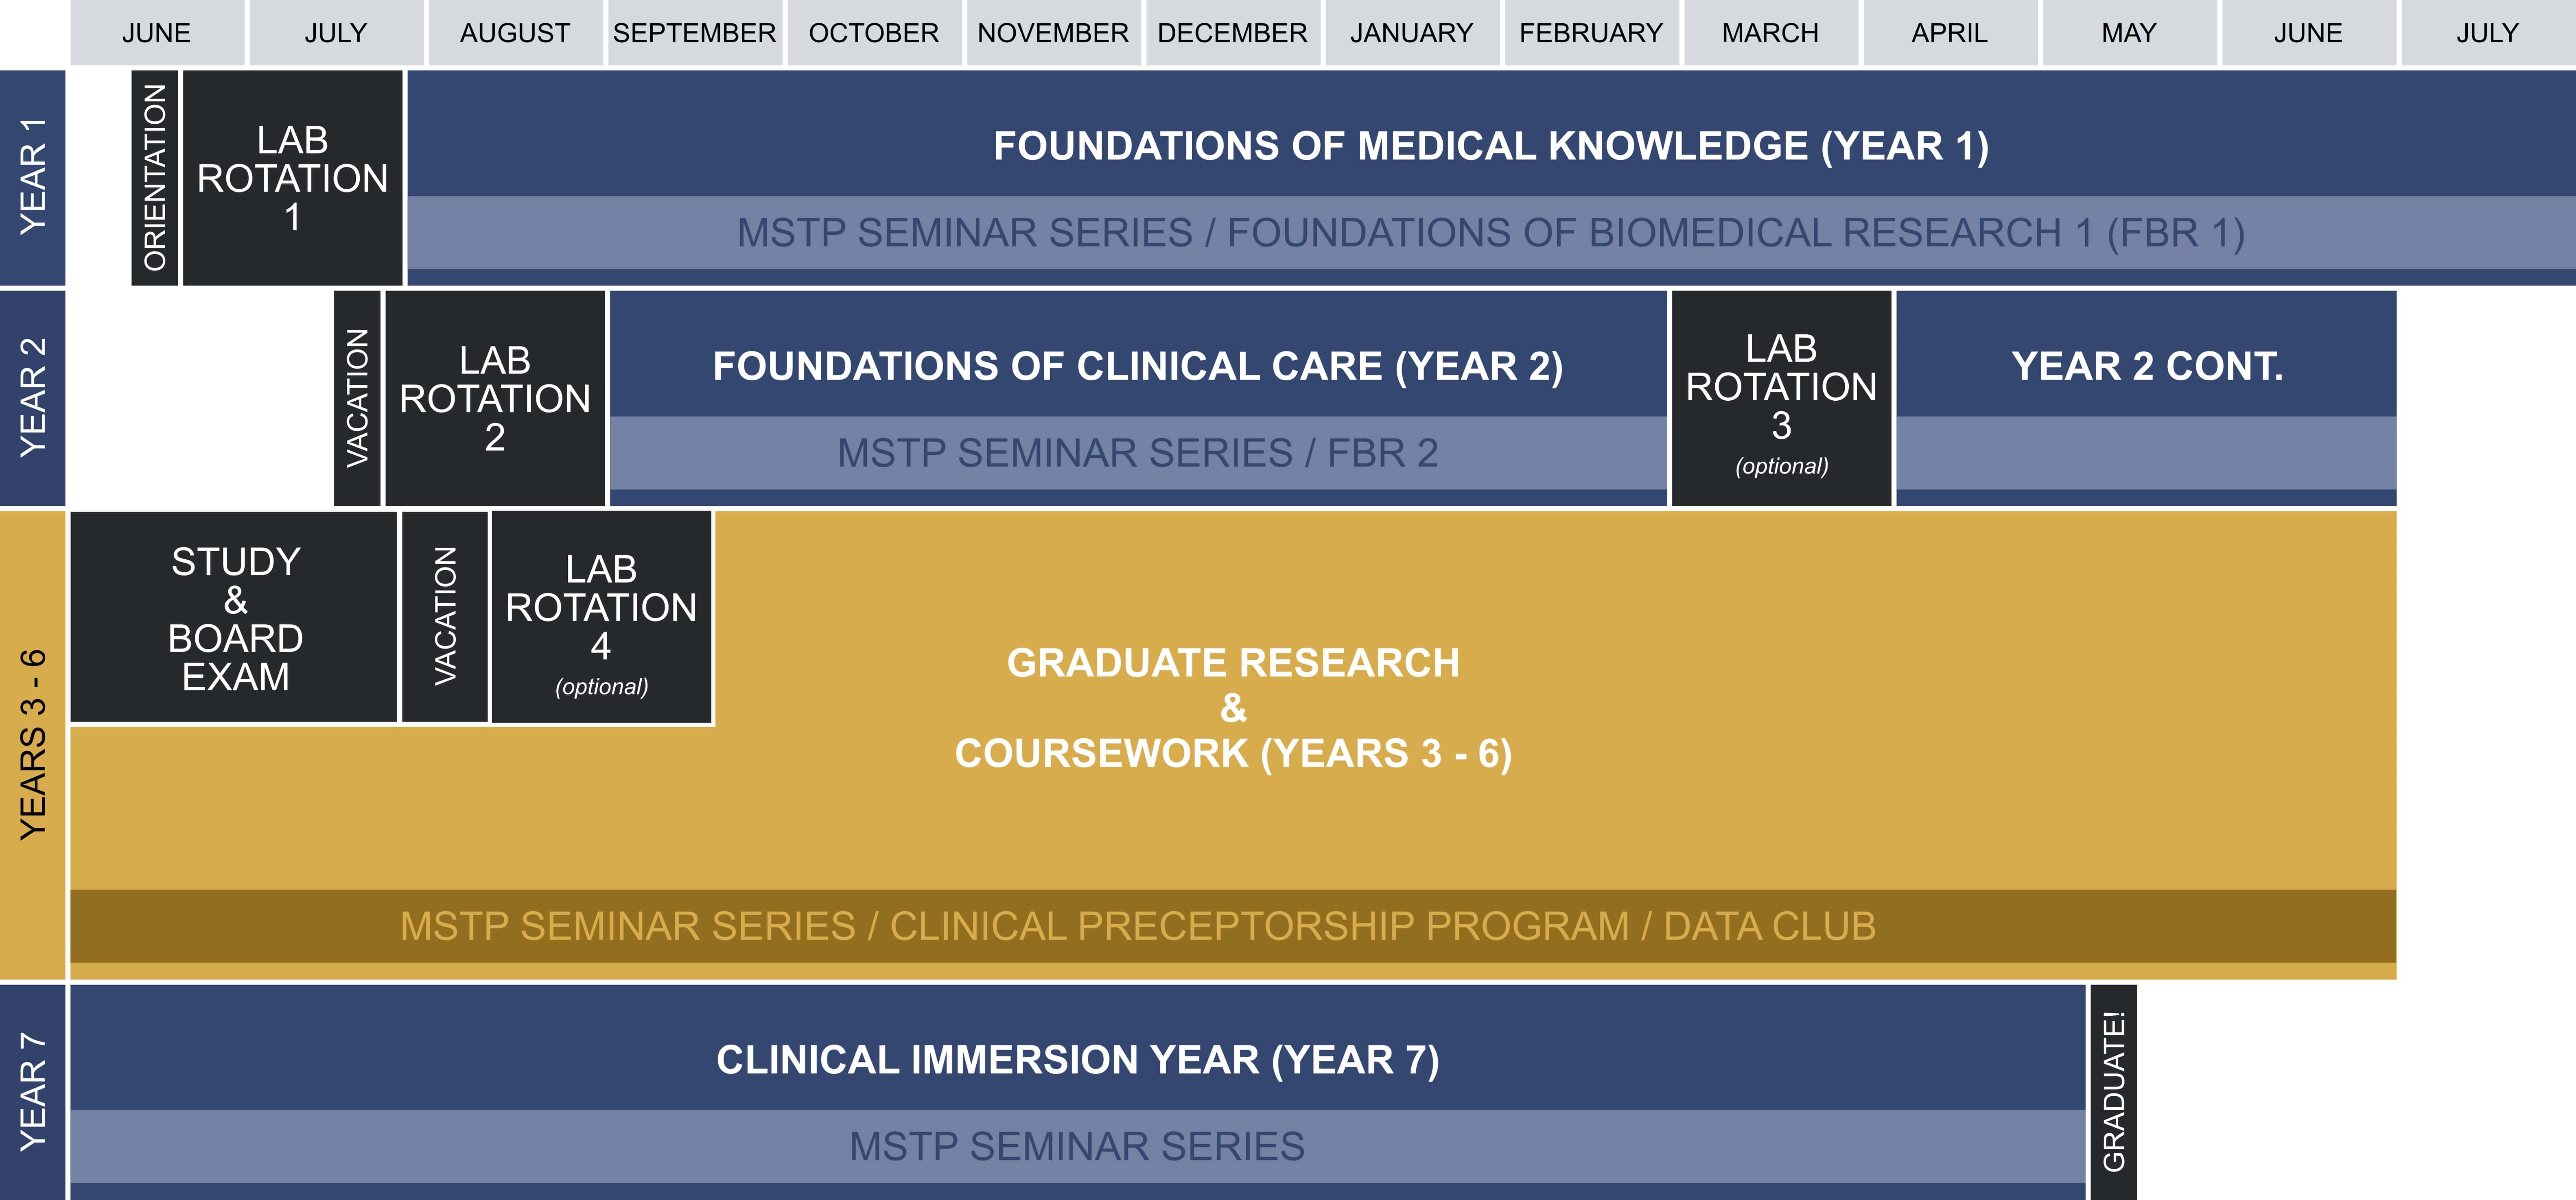The height and width of the screenshot is (1200, 2576).
Task: Click the Lab Rotation 2 block
Action: click(494, 398)
